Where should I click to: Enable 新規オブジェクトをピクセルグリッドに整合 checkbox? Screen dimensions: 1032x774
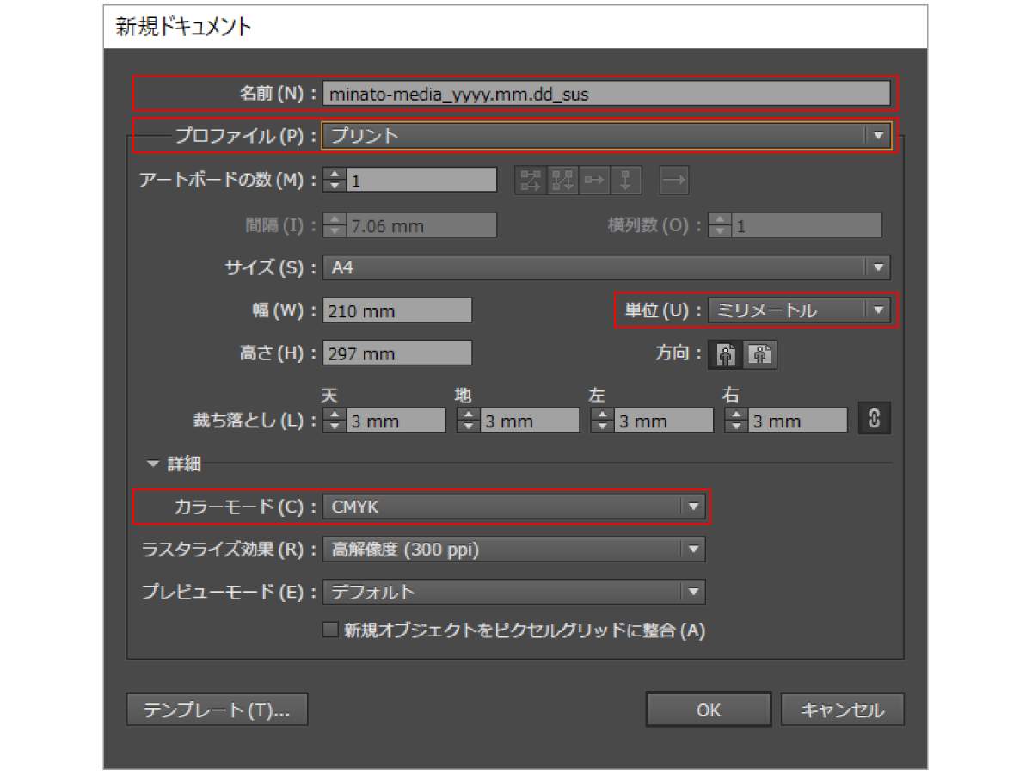point(330,630)
